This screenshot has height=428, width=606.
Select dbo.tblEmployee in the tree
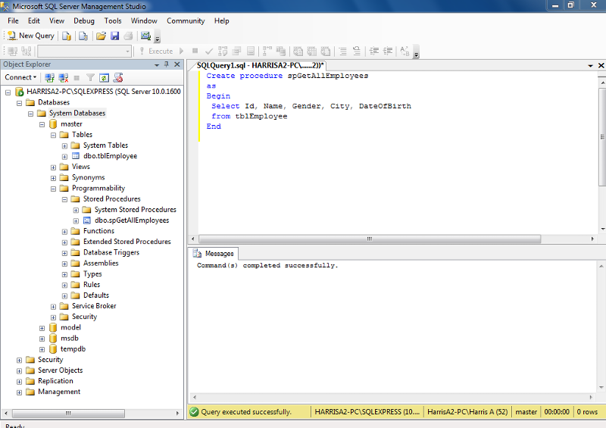[x=110, y=156]
